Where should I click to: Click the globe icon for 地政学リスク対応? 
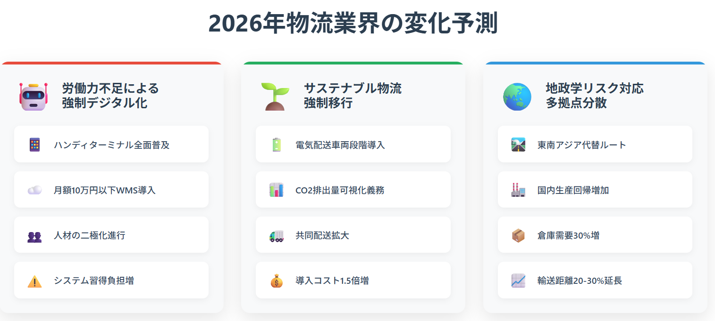click(x=517, y=96)
